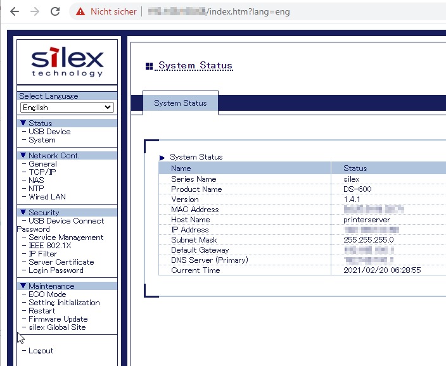Click the 'silex' series name value

(x=352, y=179)
